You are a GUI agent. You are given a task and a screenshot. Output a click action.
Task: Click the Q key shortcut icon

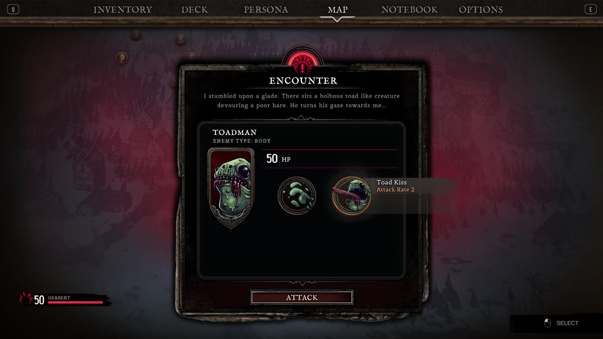13,9
